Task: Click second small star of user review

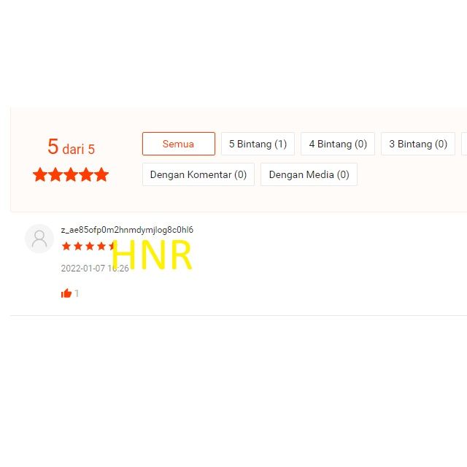Action: (x=78, y=247)
